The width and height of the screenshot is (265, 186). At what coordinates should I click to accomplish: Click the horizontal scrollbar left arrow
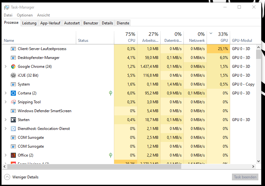click(4, 167)
